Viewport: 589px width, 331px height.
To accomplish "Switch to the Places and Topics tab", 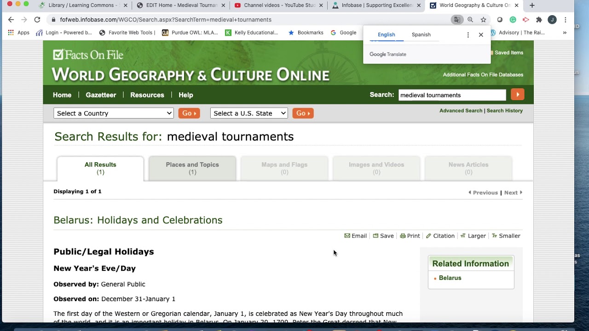I will pyautogui.click(x=192, y=168).
